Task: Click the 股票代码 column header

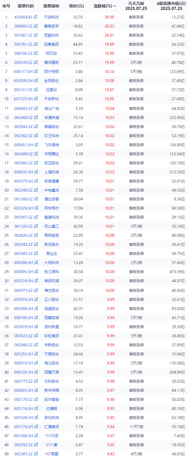Action: point(26,6)
